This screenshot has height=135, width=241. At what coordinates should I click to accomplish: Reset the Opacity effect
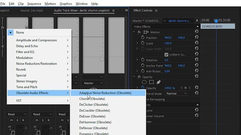197,76
